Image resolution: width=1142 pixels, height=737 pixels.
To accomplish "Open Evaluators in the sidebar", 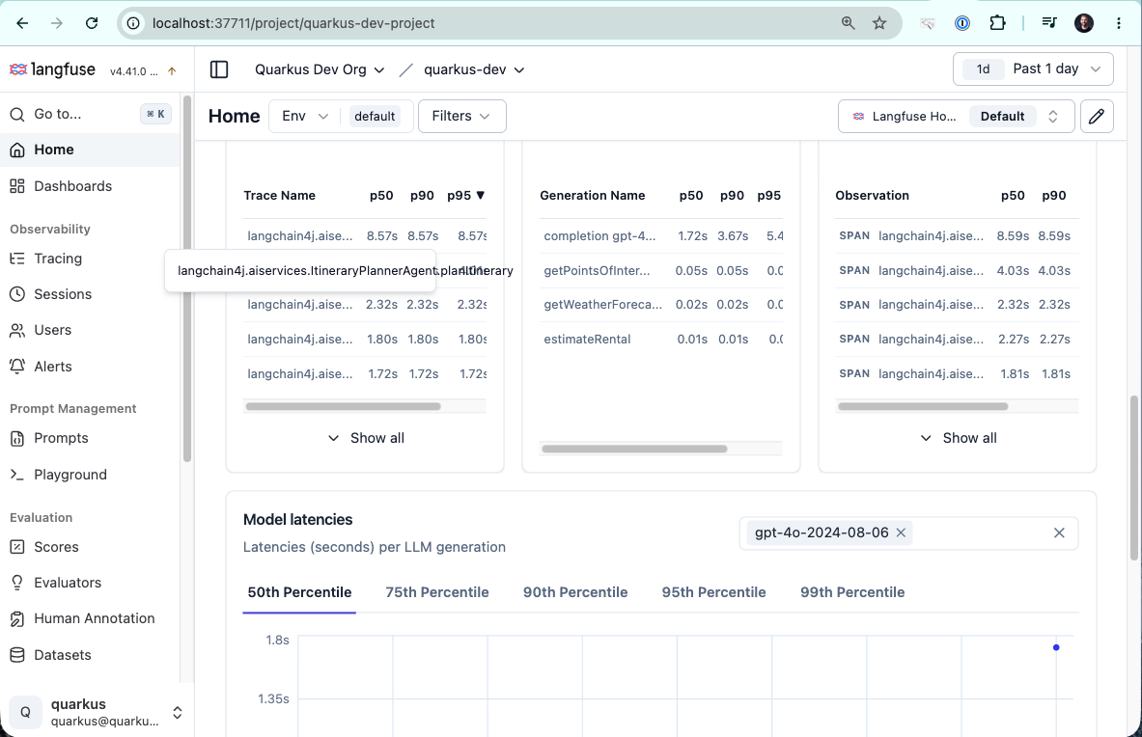I will [x=91, y=583].
